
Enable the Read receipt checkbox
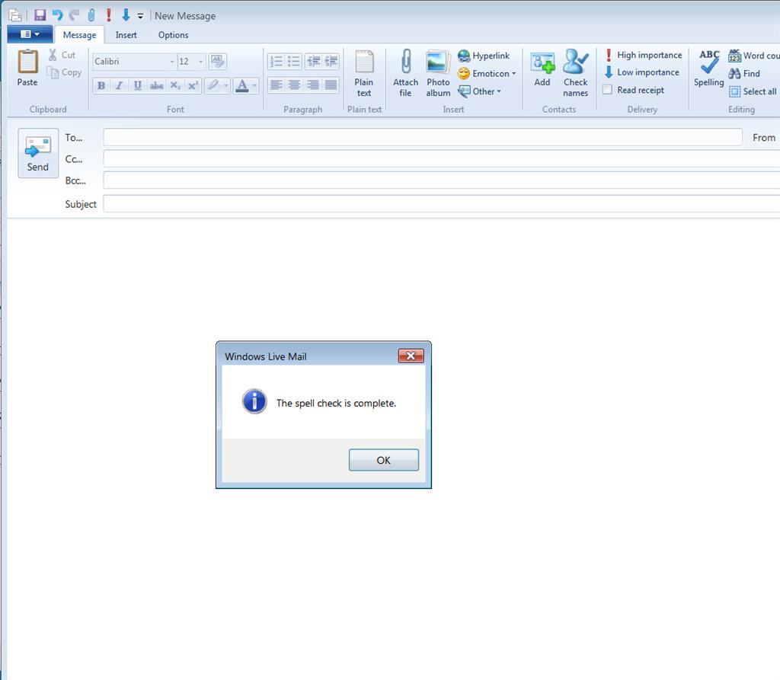pyautogui.click(x=607, y=90)
